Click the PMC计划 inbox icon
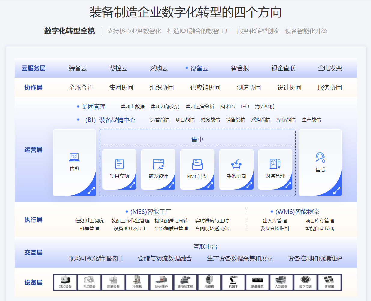 (x=197, y=164)
